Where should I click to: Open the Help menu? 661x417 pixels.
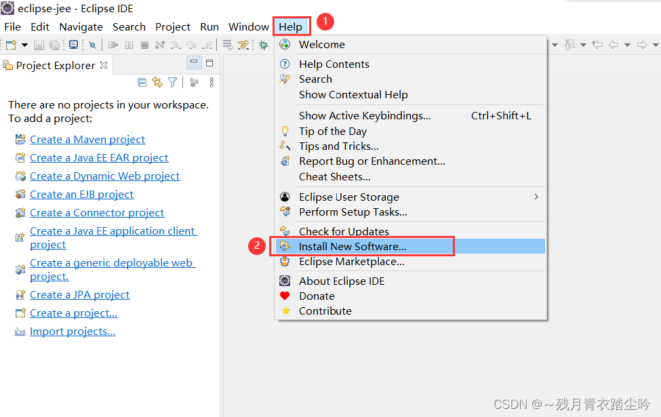291,26
